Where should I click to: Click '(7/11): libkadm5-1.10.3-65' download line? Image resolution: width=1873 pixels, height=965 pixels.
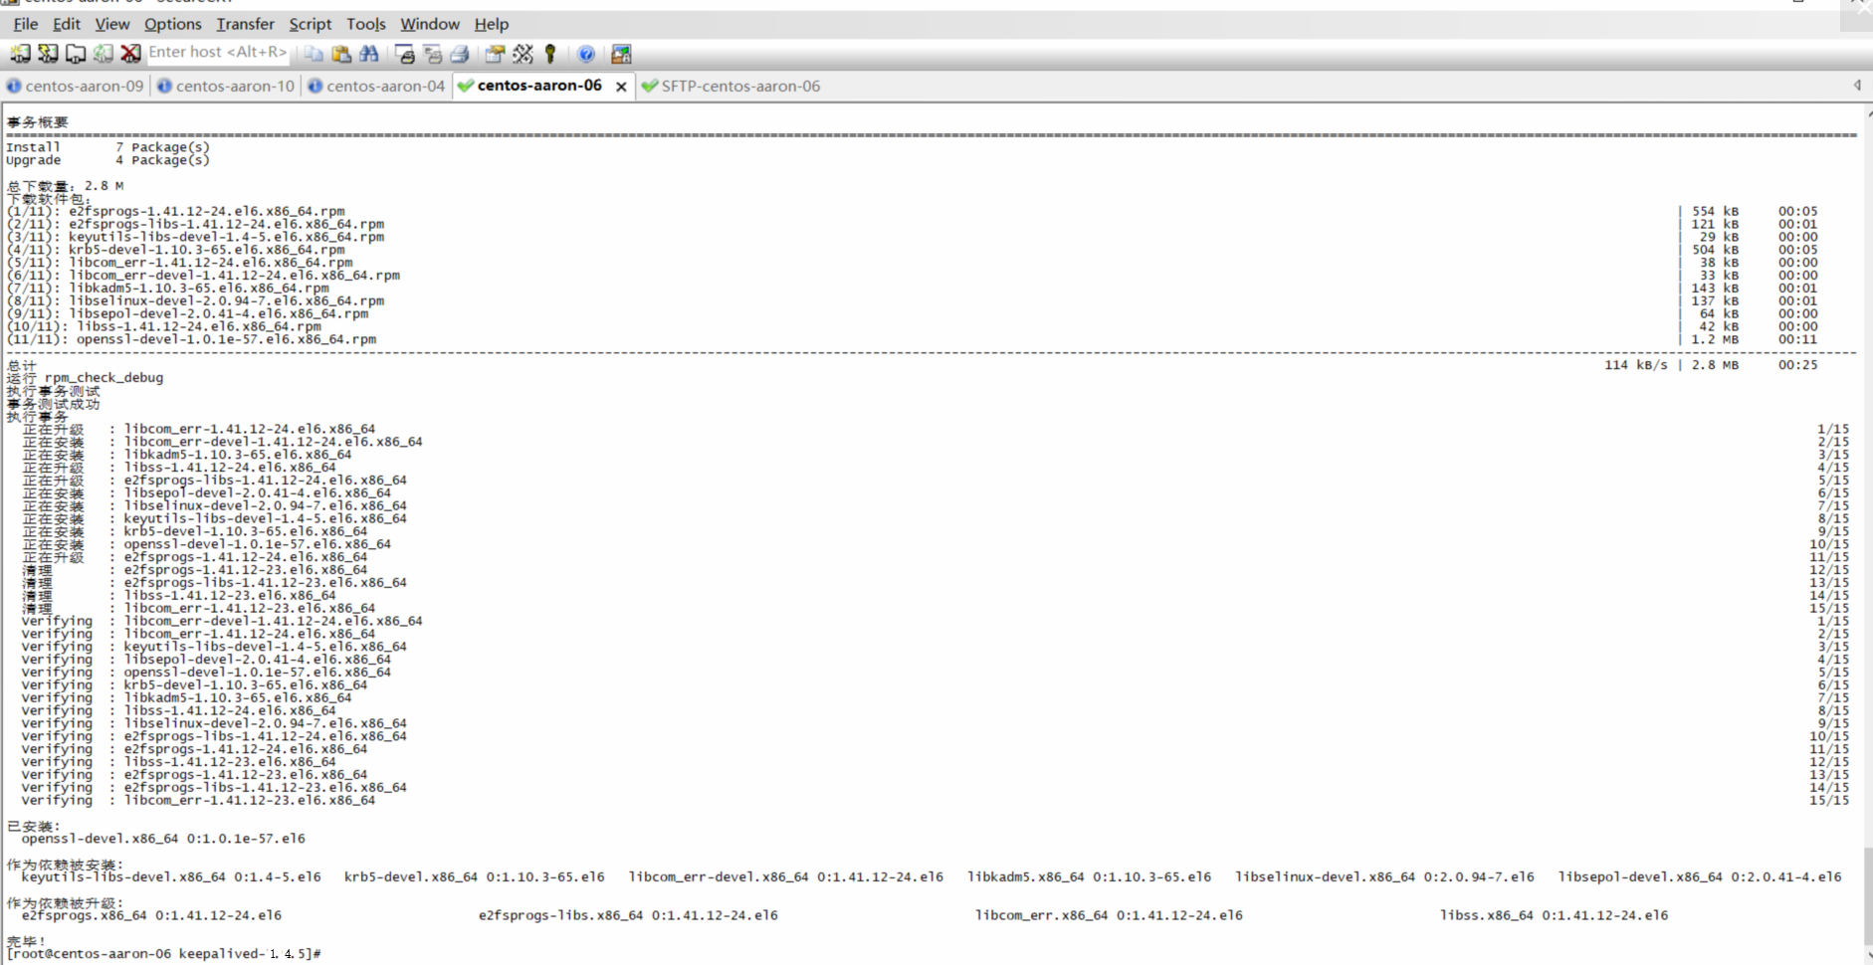[x=168, y=289]
